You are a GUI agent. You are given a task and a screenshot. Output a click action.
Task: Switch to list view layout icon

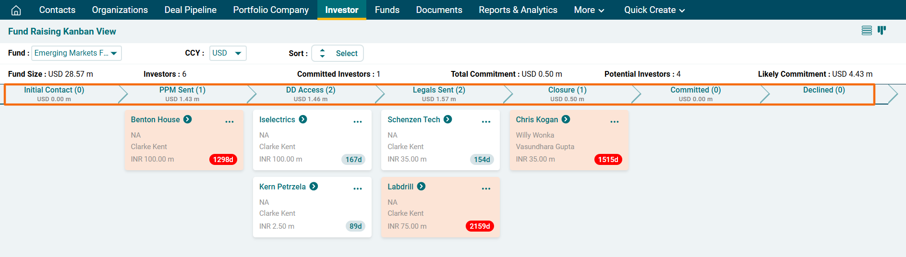point(866,31)
